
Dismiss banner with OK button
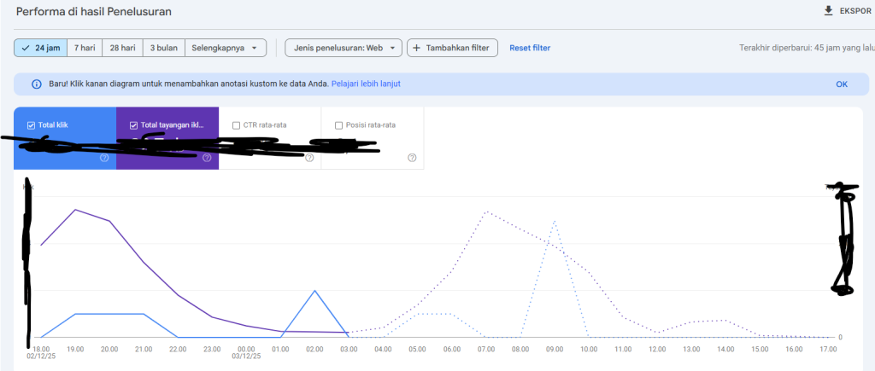click(x=842, y=84)
